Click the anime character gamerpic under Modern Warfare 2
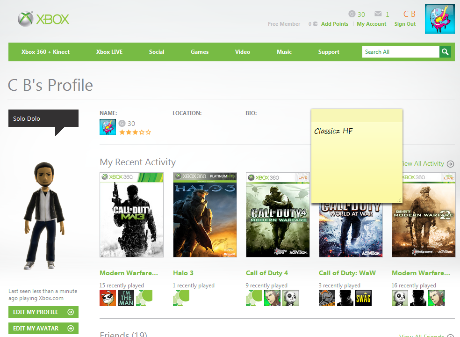The image size is (460, 337). pyautogui.click(x=436, y=298)
